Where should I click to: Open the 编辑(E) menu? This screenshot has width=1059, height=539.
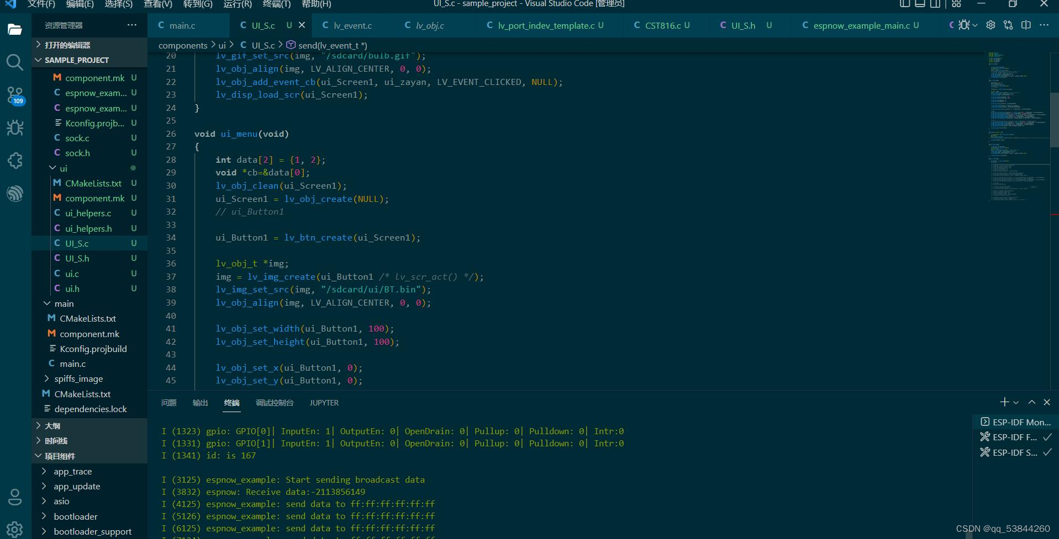80,4
